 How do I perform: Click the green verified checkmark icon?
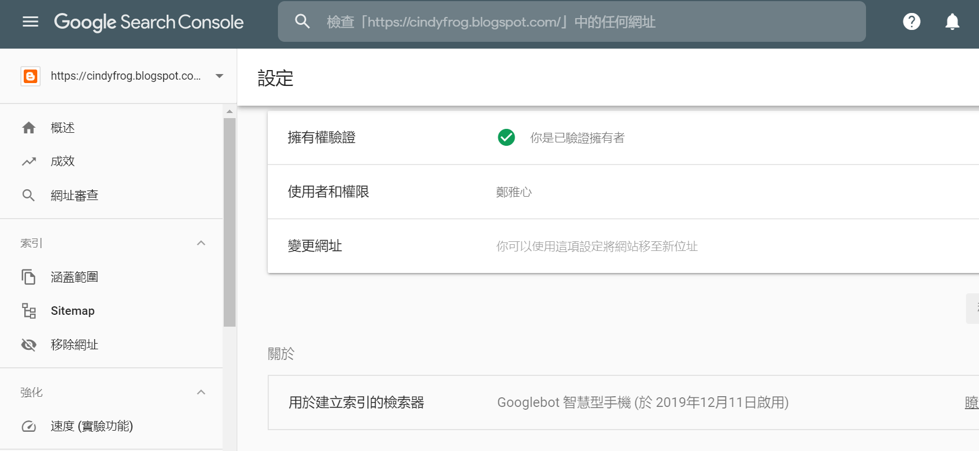506,137
